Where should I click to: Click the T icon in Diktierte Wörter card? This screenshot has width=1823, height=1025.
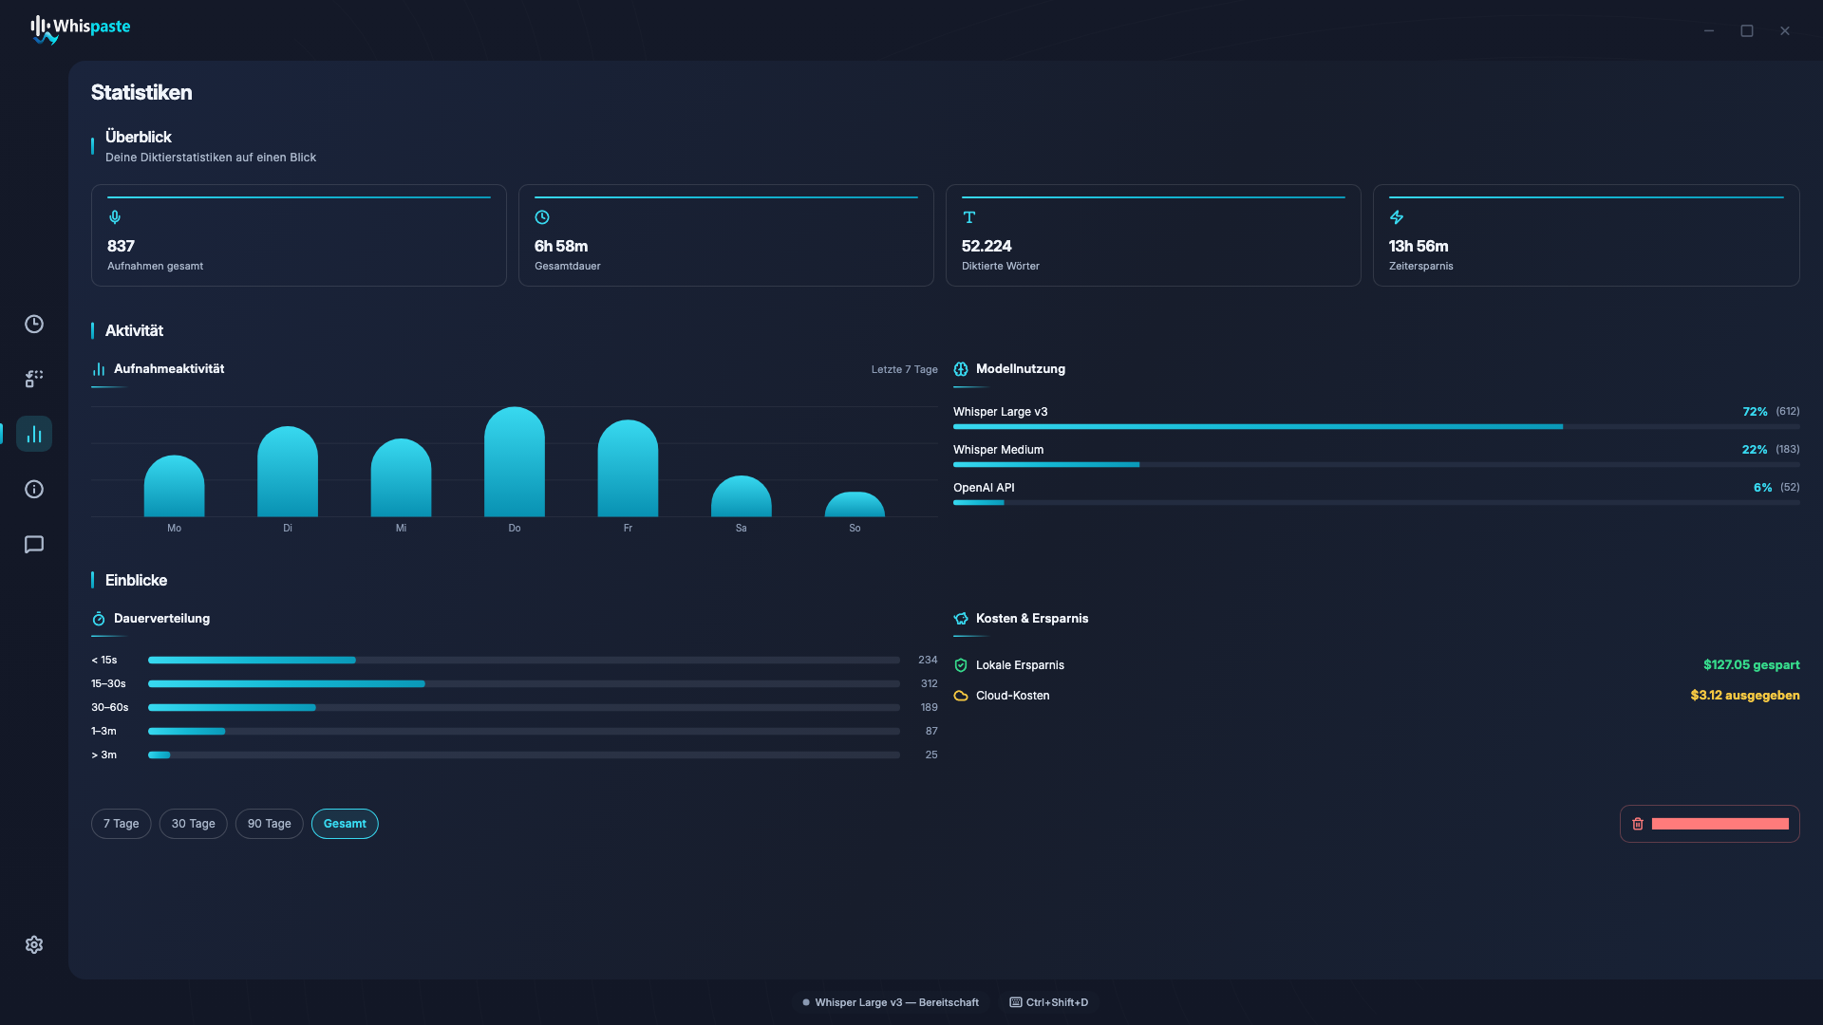(x=969, y=217)
